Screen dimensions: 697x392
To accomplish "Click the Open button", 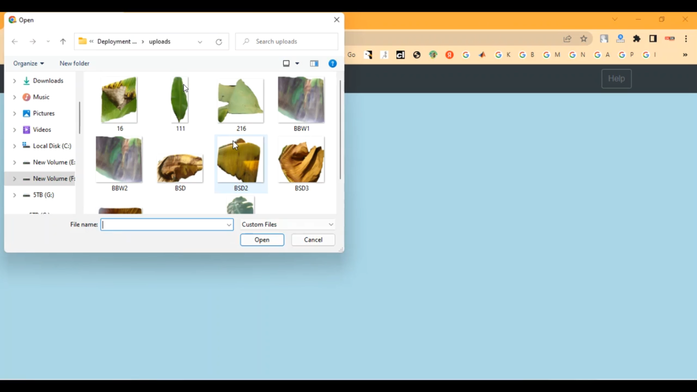I will click(x=262, y=240).
